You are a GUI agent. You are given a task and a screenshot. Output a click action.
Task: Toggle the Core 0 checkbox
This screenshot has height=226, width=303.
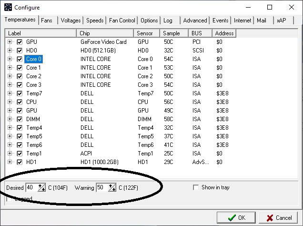click(x=20, y=59)
